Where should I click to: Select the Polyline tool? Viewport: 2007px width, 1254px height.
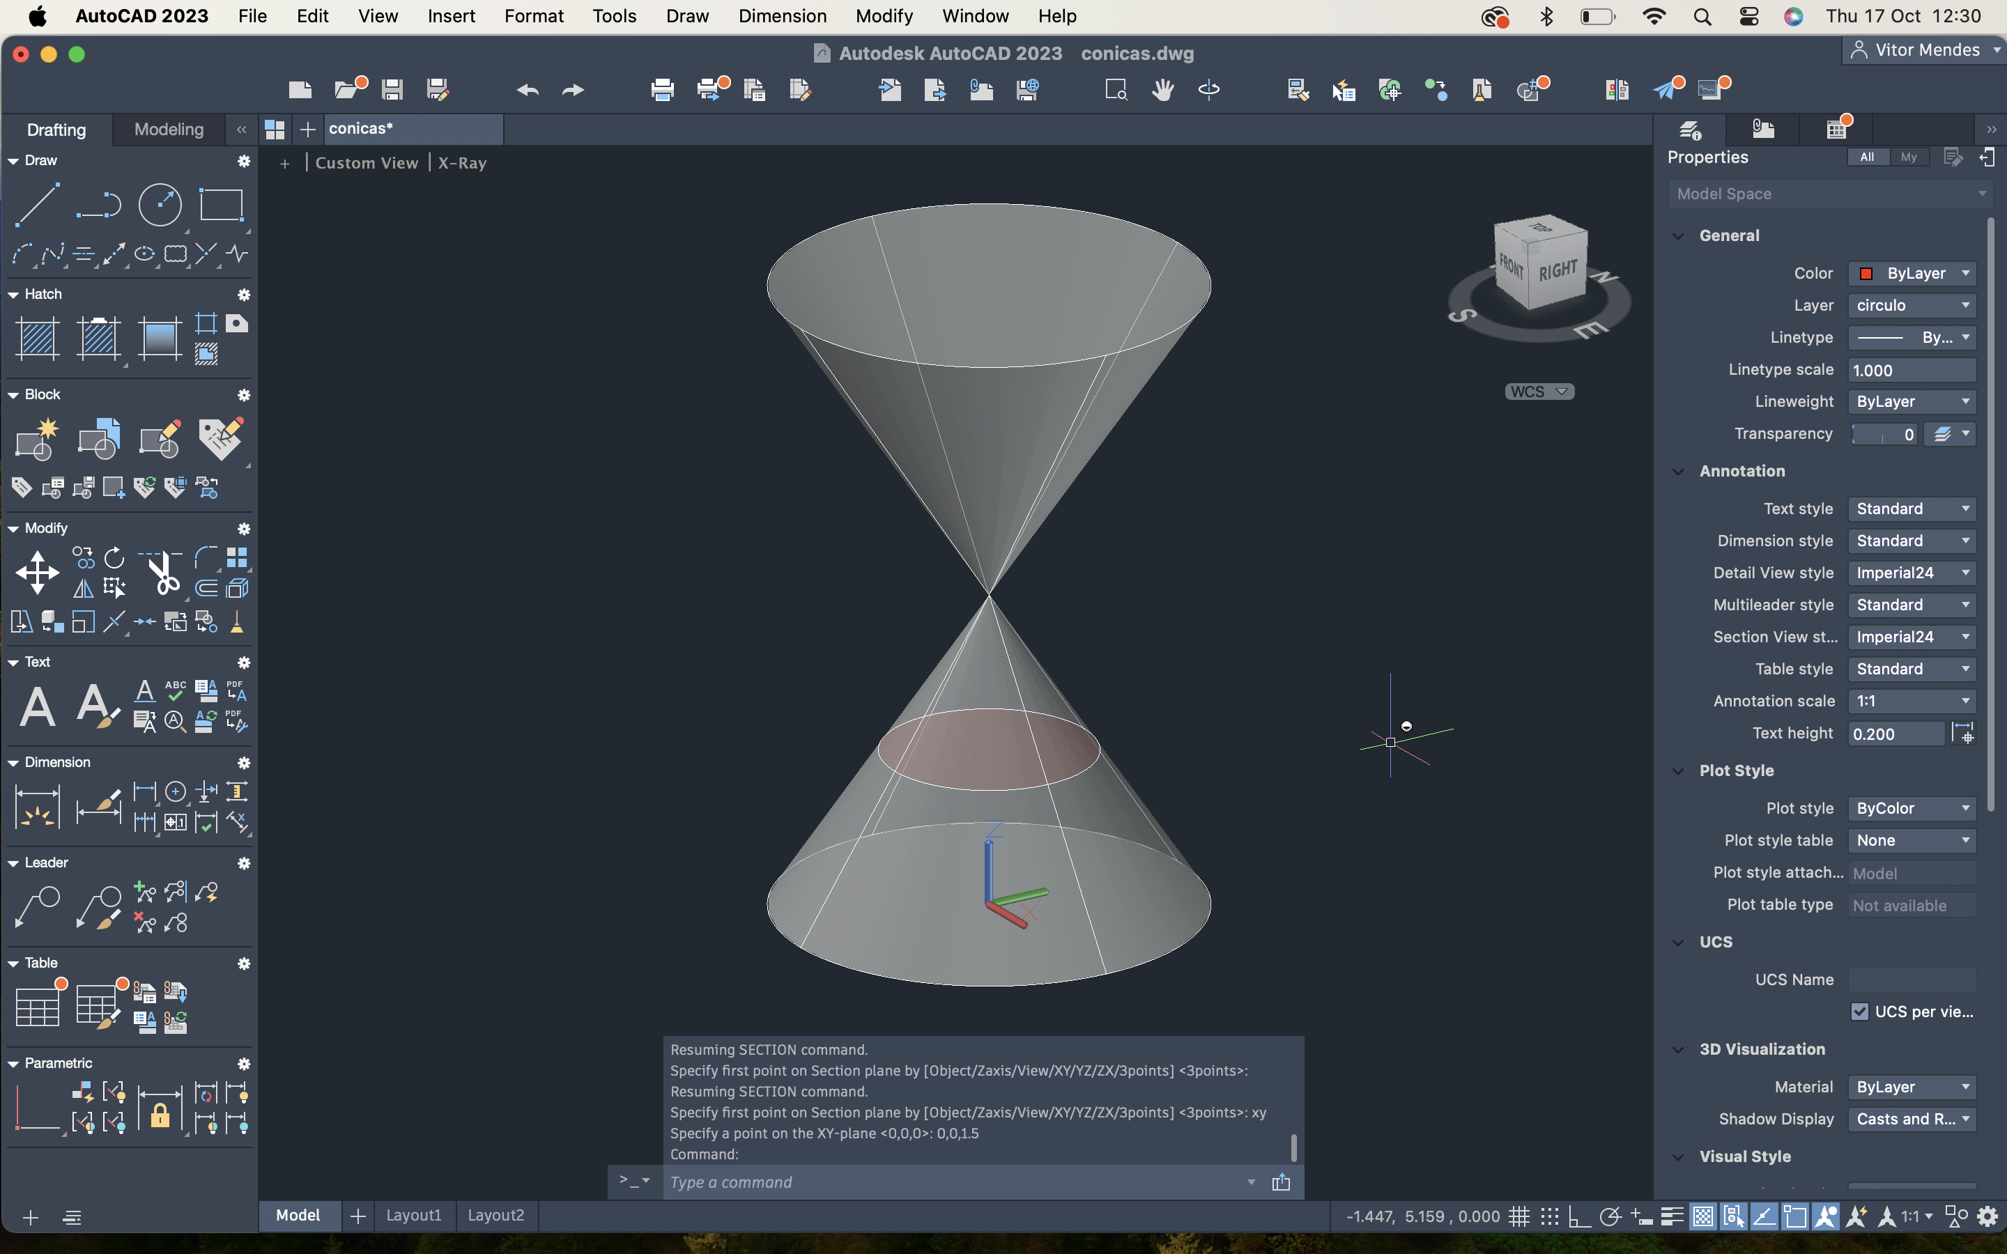click(x=99, y=205)
